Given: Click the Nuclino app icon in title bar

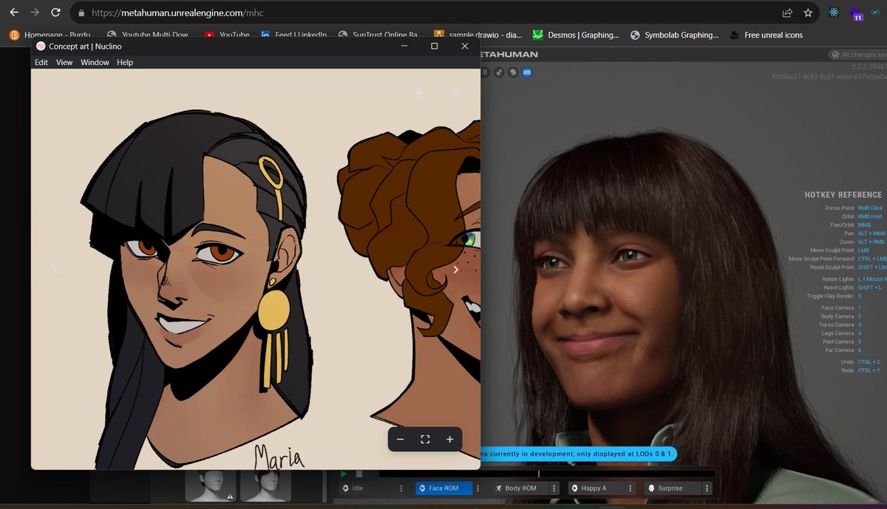Looking at the screenshot, I should [41, 46].
